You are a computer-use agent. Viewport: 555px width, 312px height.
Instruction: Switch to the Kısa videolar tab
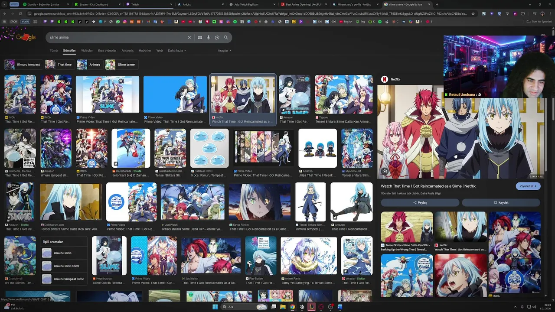(x=107, y=51)
